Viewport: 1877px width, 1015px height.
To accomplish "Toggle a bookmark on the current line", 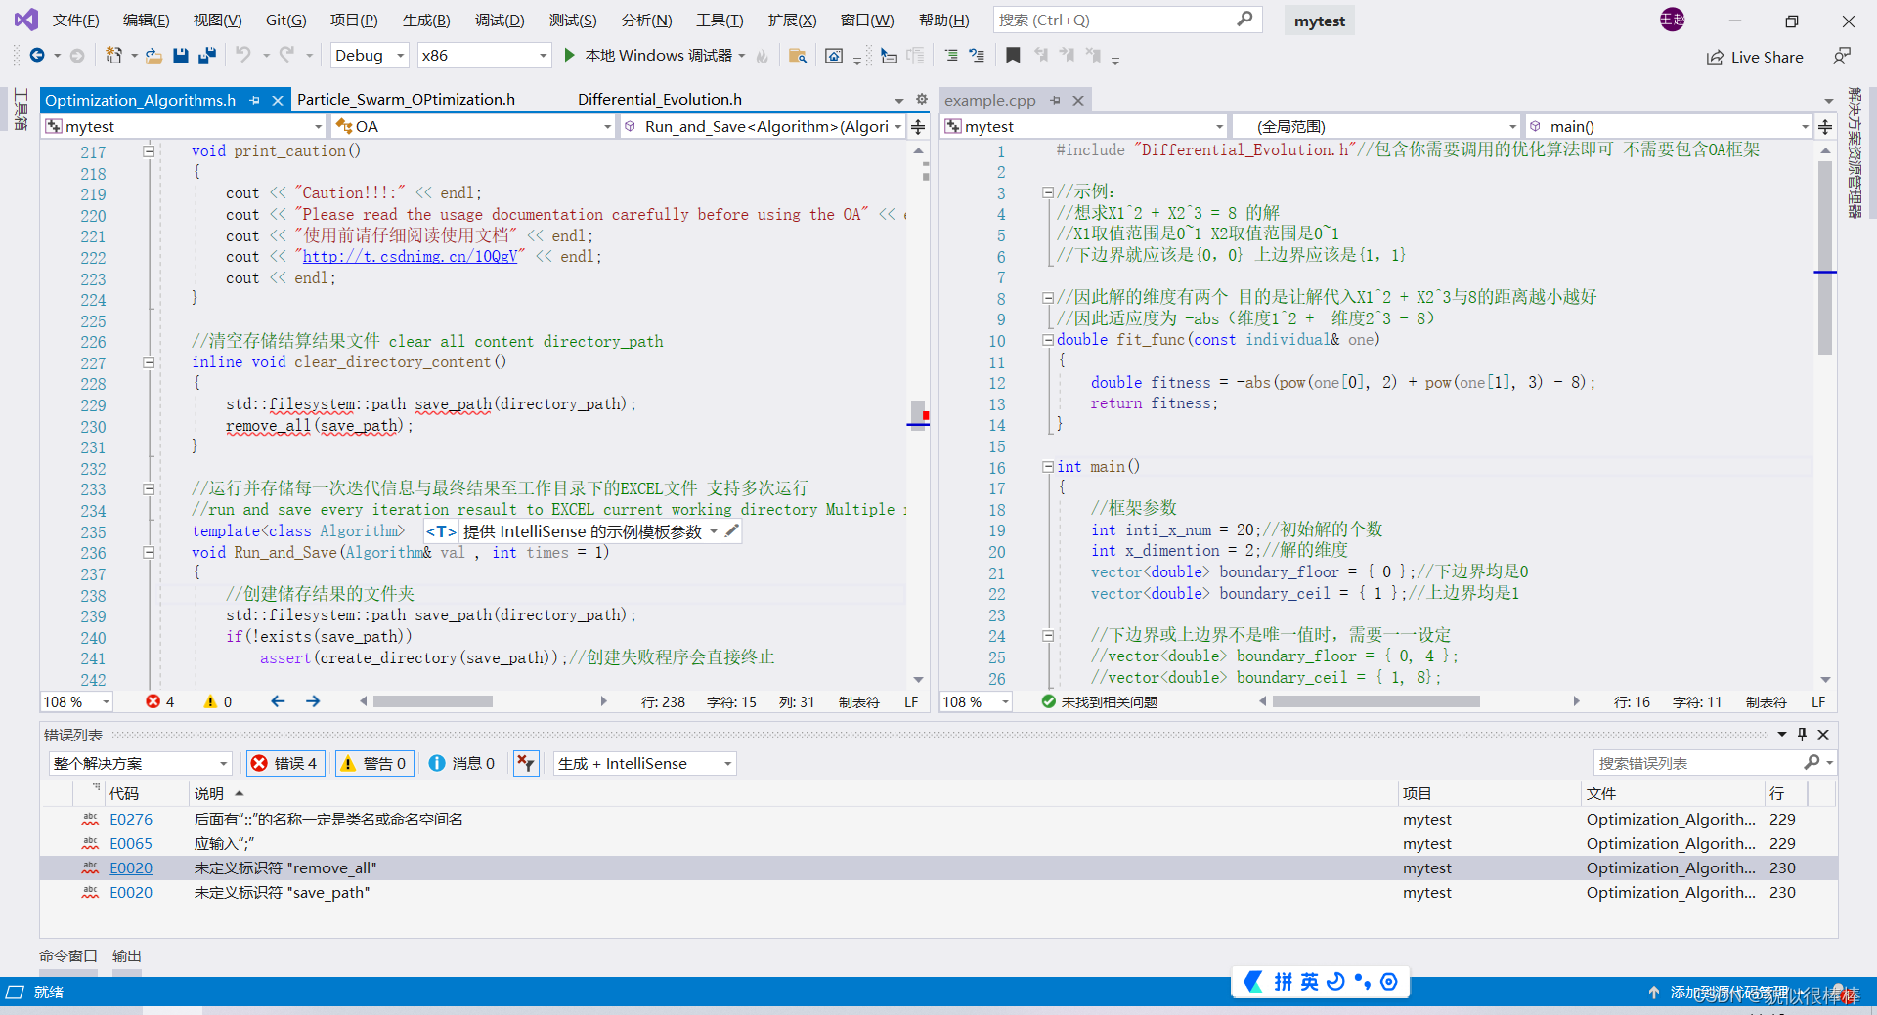I will [1013, 56].
